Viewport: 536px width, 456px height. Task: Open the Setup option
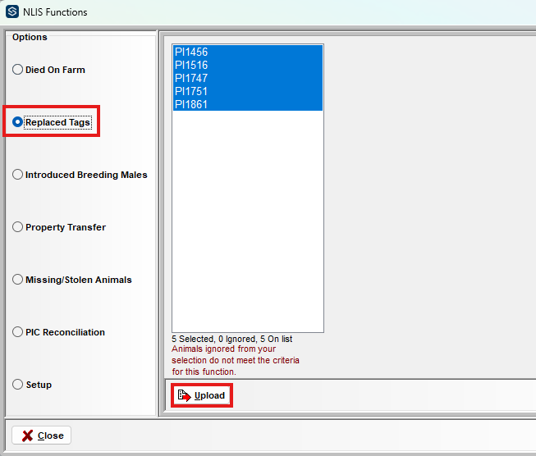[18, 385]
